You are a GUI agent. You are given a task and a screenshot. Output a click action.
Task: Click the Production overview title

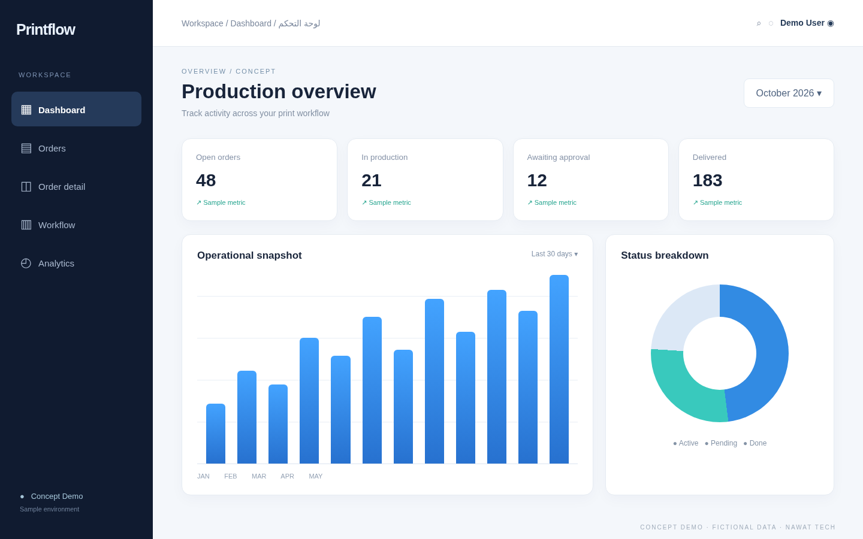point(279,91)
